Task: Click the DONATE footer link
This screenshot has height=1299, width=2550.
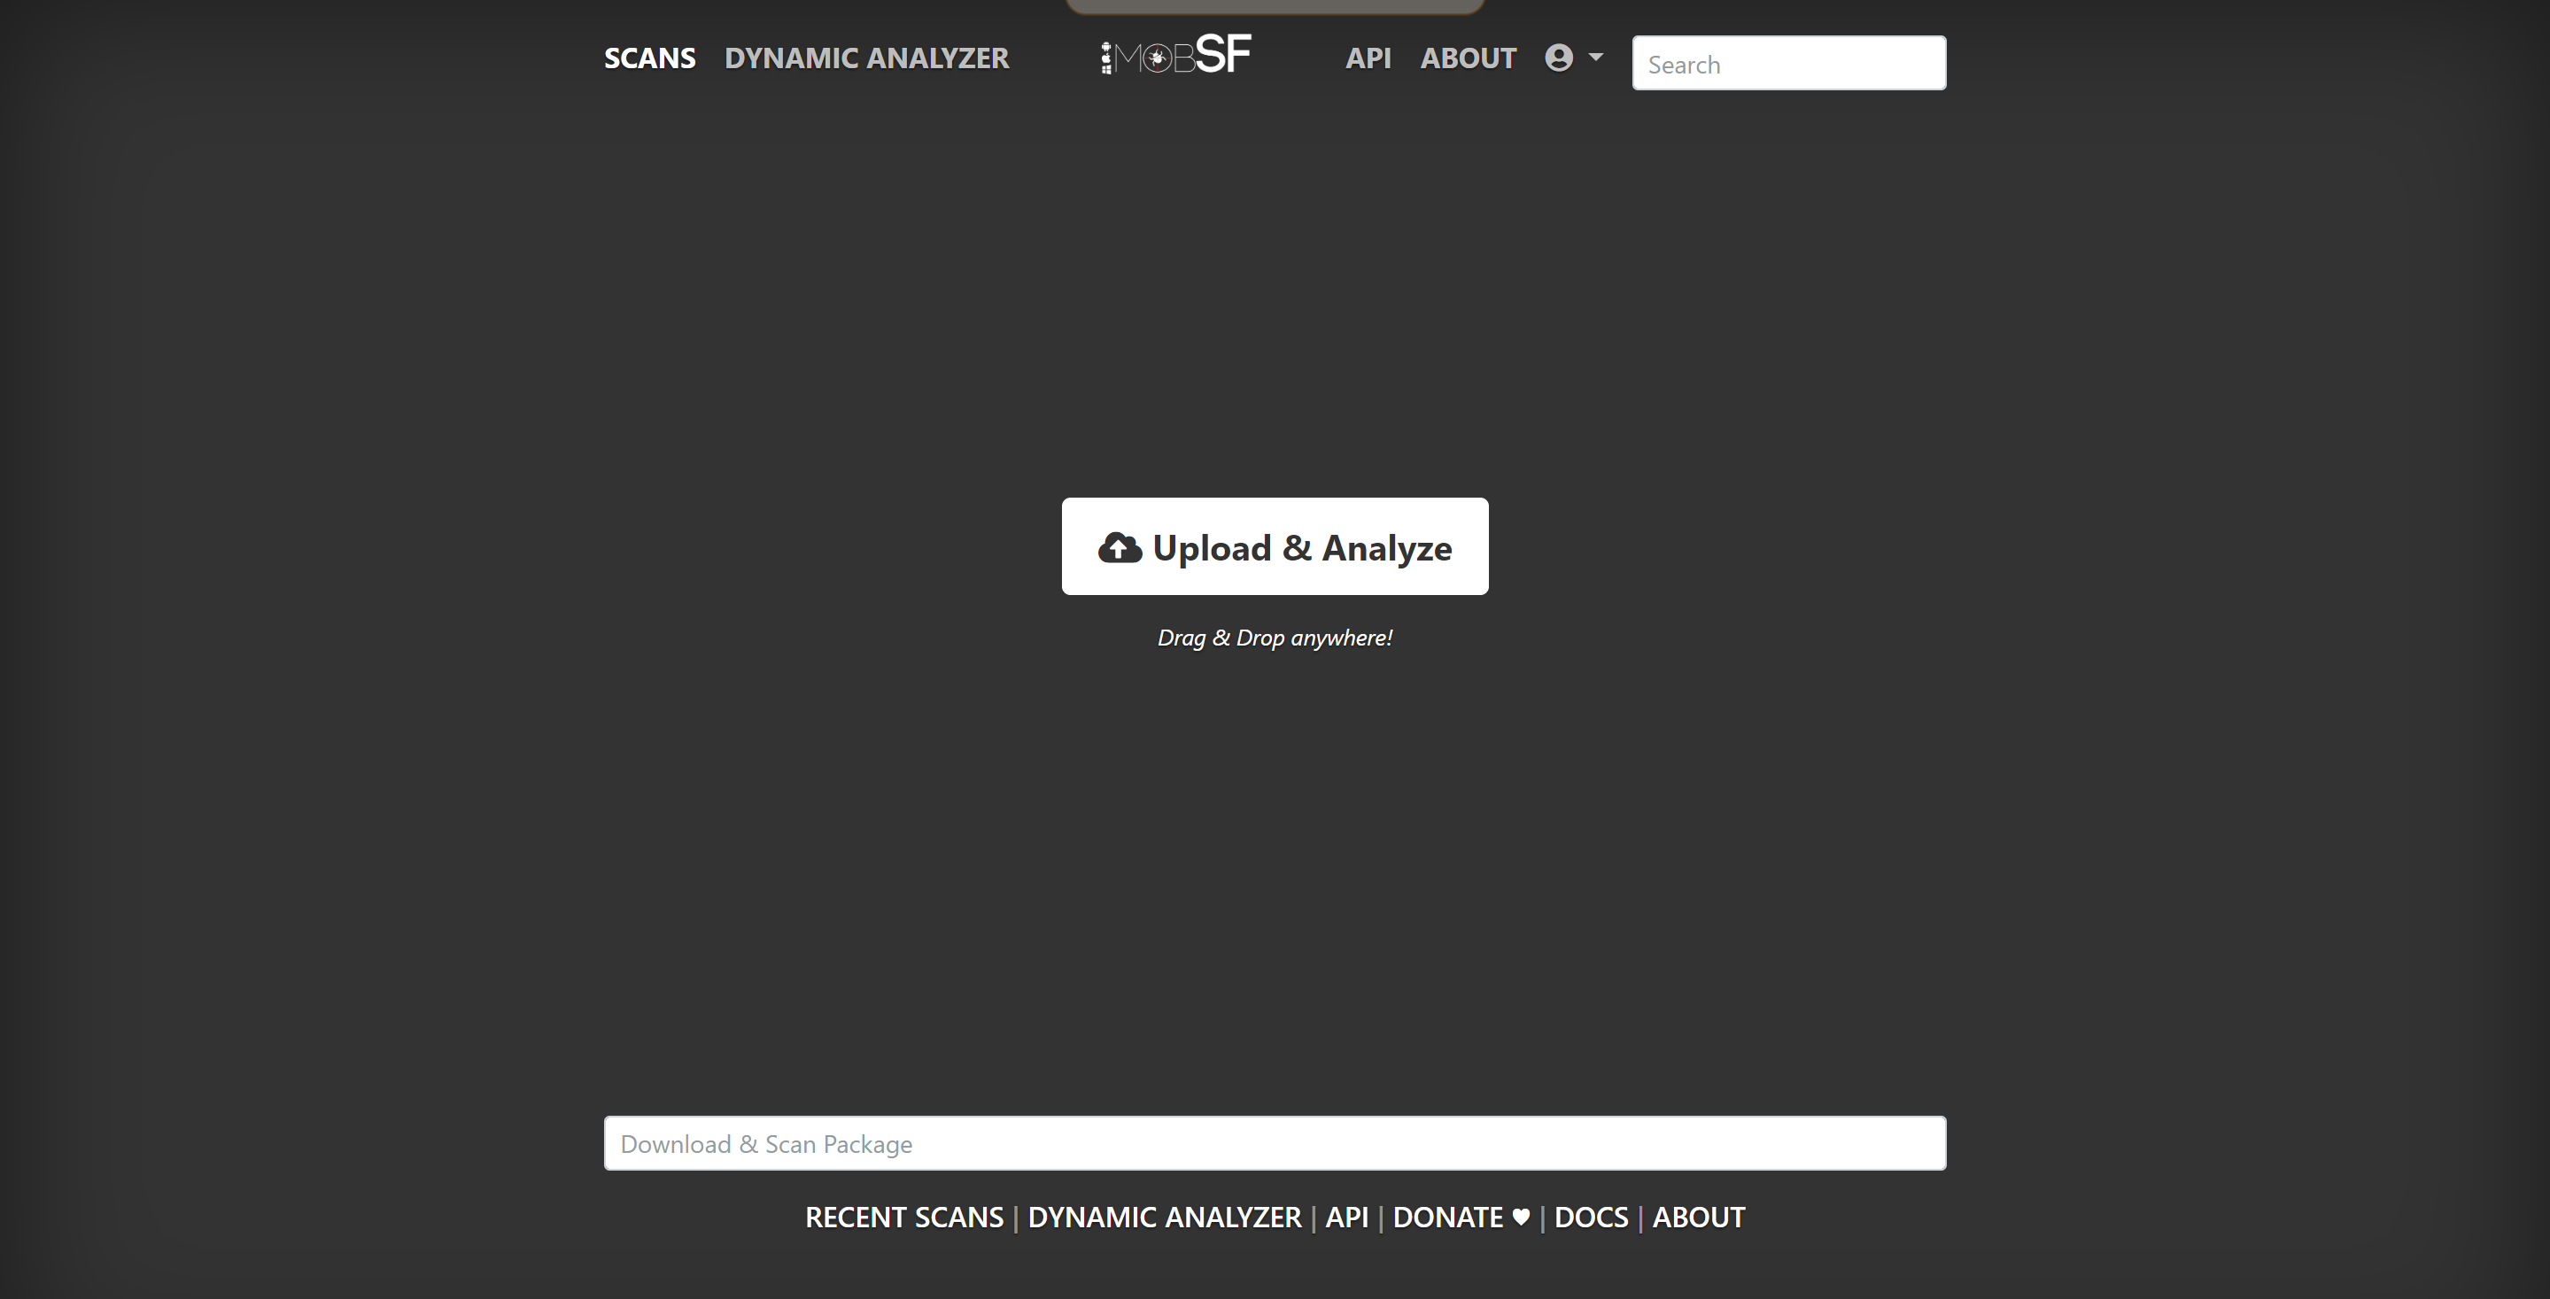Action: pyautogui.click(x=1447, y=1217)
